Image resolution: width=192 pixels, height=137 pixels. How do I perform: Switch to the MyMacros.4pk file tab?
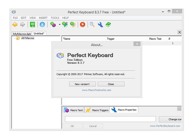point(22,34)
